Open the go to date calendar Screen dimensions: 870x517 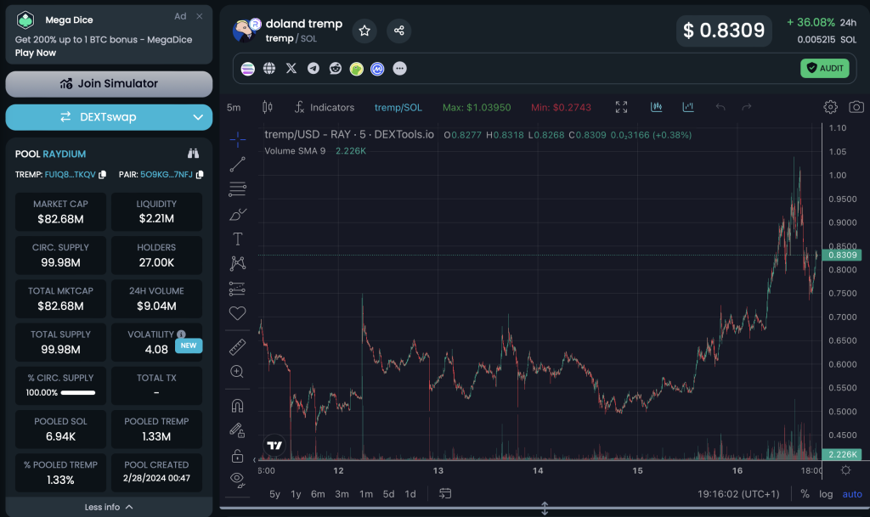click(x=445, y=493)
